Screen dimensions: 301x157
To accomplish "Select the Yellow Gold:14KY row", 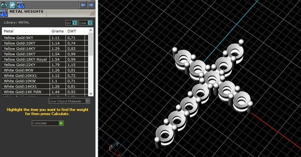I will pos(45,49).
